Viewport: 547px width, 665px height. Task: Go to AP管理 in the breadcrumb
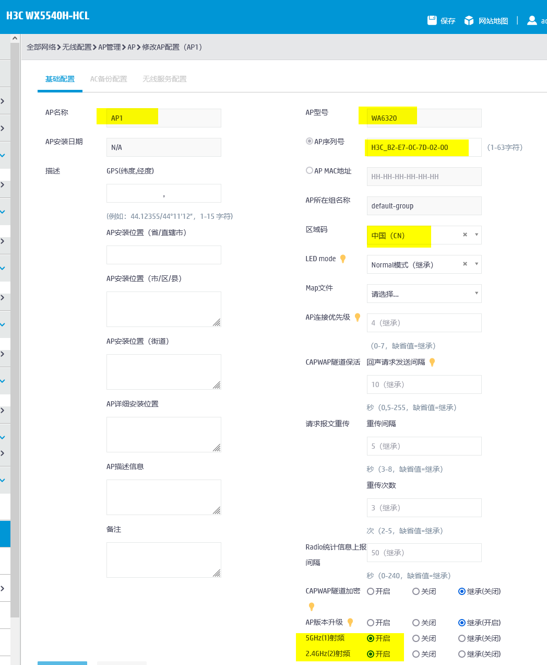pyautogui.click(x=110, y=47)
